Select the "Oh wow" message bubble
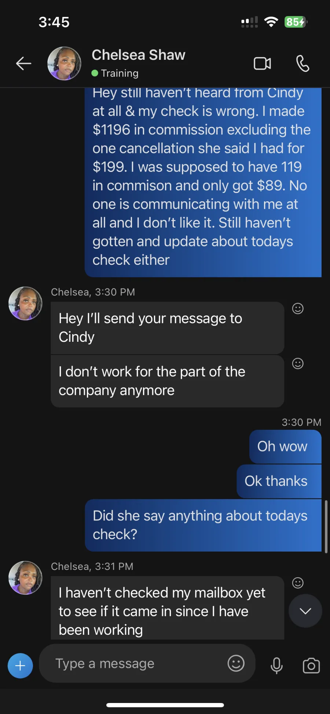The image size is (330, 714). coord(285,447)
